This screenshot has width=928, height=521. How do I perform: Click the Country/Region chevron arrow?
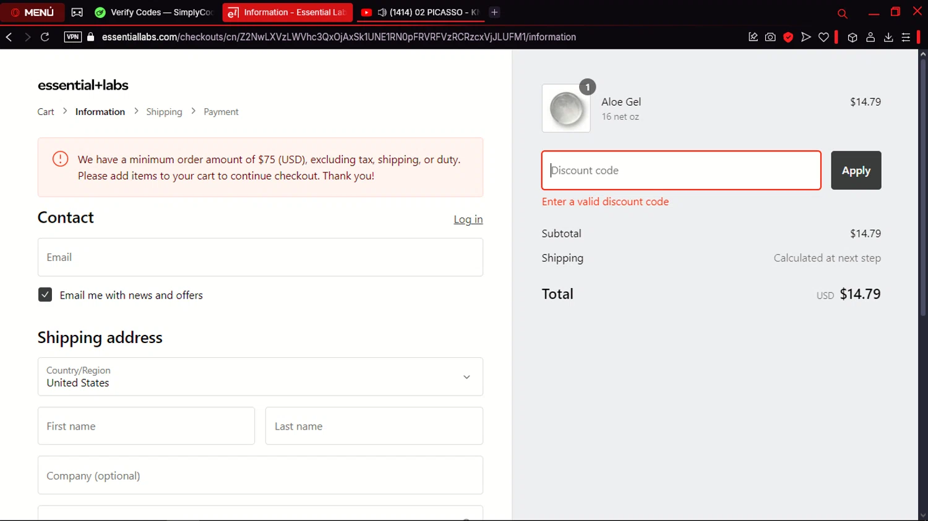[x=466, y=377]
